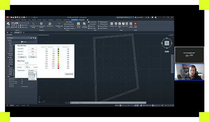The height and width of the screenshot is (122, 209).
Task: Switch to the Home ribbon tab
Action: (x=8, y=20)
